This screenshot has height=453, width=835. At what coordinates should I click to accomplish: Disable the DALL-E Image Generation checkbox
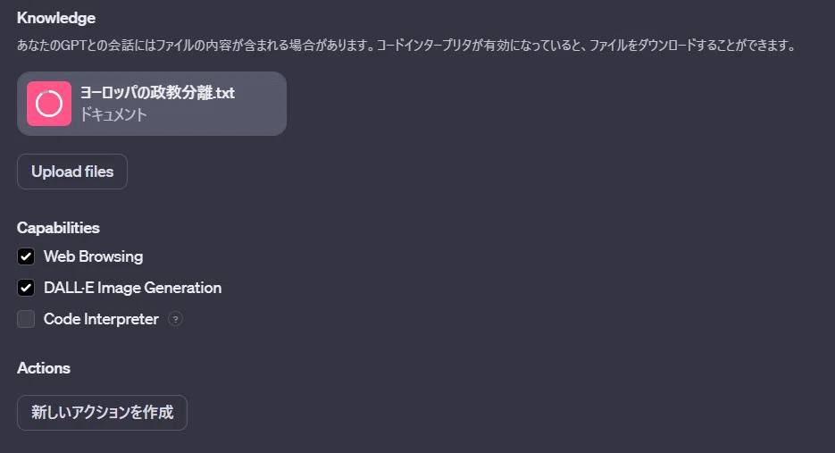point(26,288)
